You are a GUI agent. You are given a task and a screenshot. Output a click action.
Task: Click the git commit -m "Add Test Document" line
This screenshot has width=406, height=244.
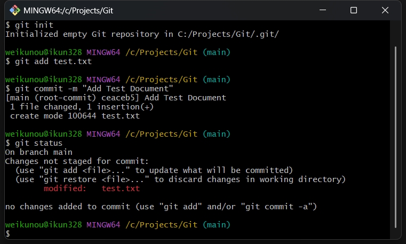[89, 89]
